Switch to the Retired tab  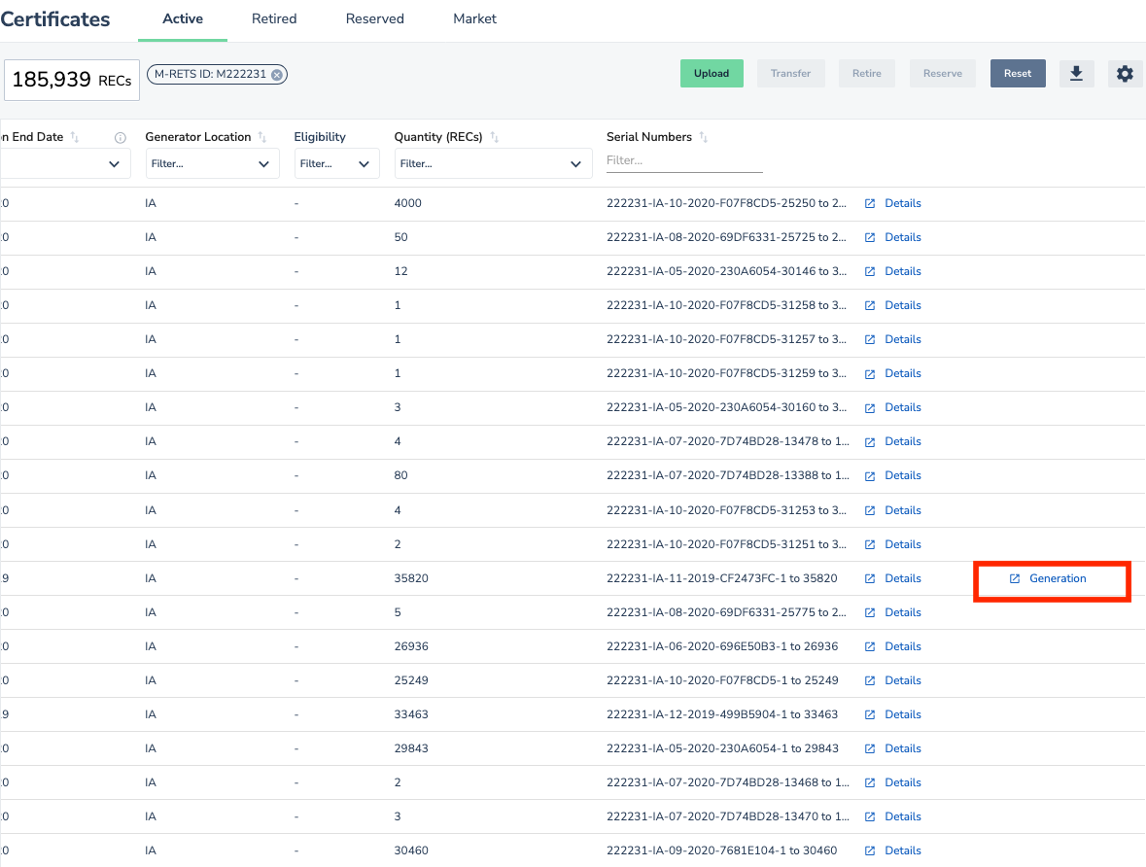[x=274, y=19]
